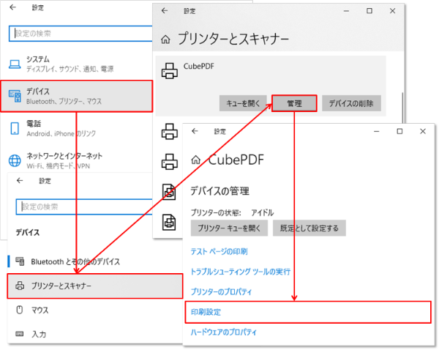Image resolution: width=439 pixels, height=350 pixels.
Task: Click the 管理 button
Action: (294, 103)
